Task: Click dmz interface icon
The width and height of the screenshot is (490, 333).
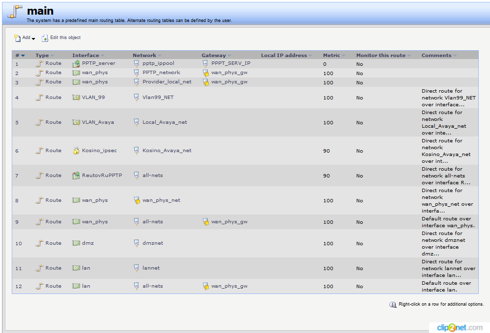Action: pos(76,243)
